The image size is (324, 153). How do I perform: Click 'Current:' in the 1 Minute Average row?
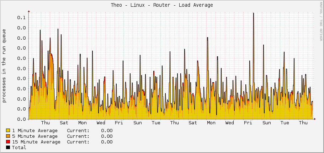click(78, 131)
